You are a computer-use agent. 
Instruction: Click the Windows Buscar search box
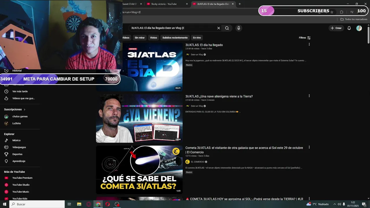pyautogui.click(x=37, y=204)
